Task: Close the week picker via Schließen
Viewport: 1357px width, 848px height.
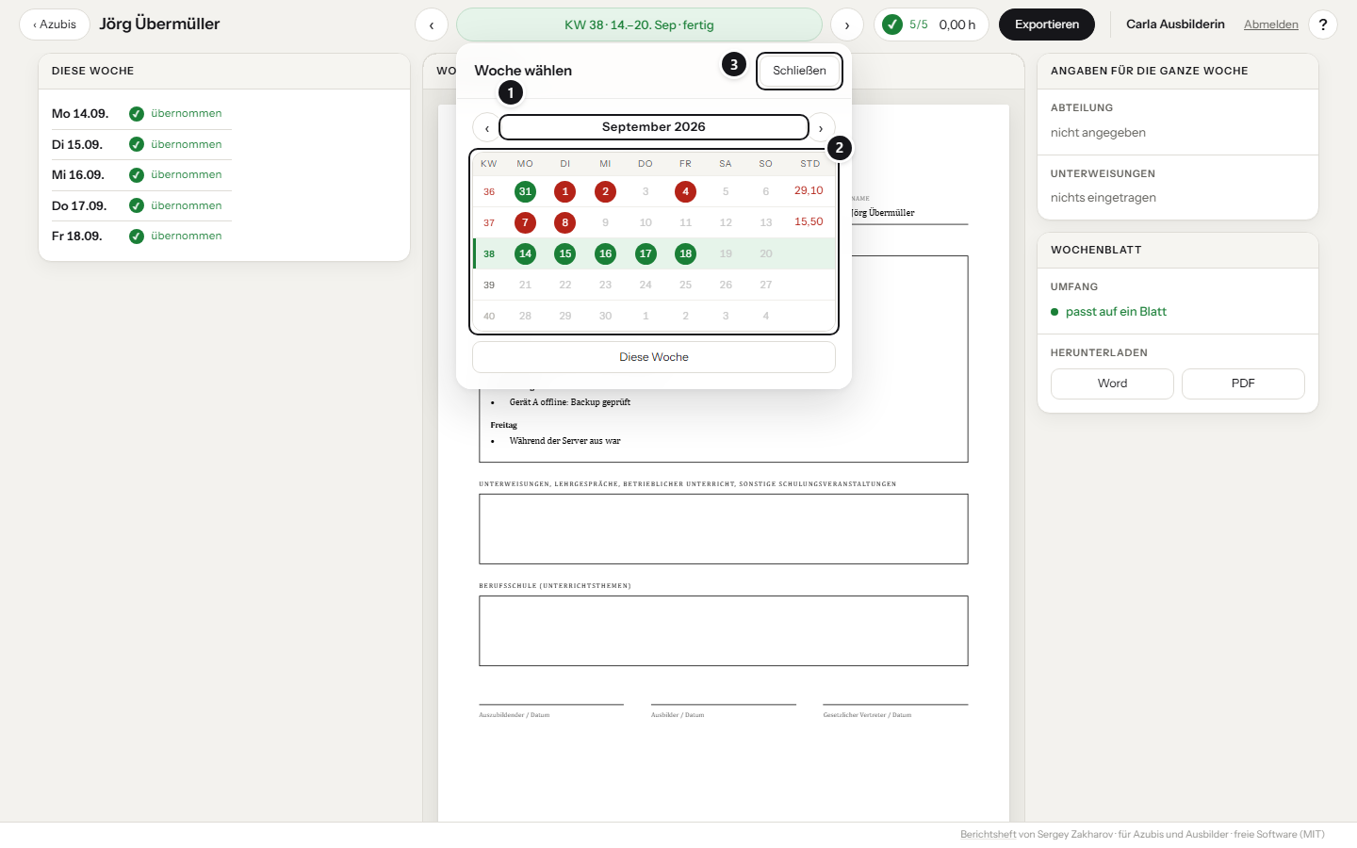Action: (x=799, y=71)
